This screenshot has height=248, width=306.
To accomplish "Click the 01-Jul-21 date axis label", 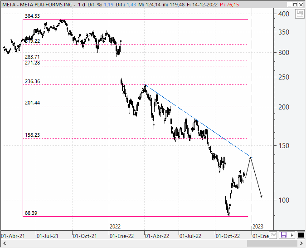I will click(48, 236).
